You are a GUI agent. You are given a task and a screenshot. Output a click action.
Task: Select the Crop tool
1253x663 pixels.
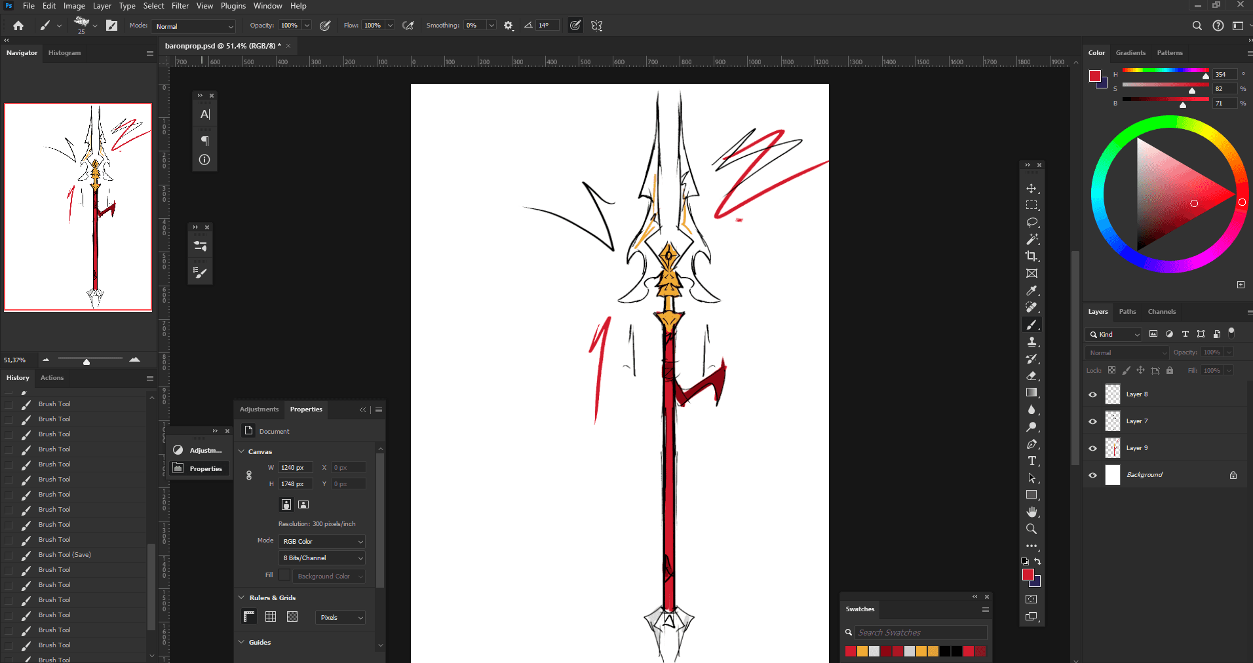click(x=1031, y=256)
